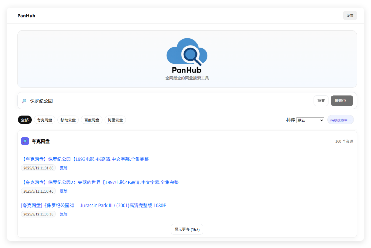Copy link for the 11:30:38 result
Image resolution: width=371 pixels, height=248 pixels.
tap(64, 214)
